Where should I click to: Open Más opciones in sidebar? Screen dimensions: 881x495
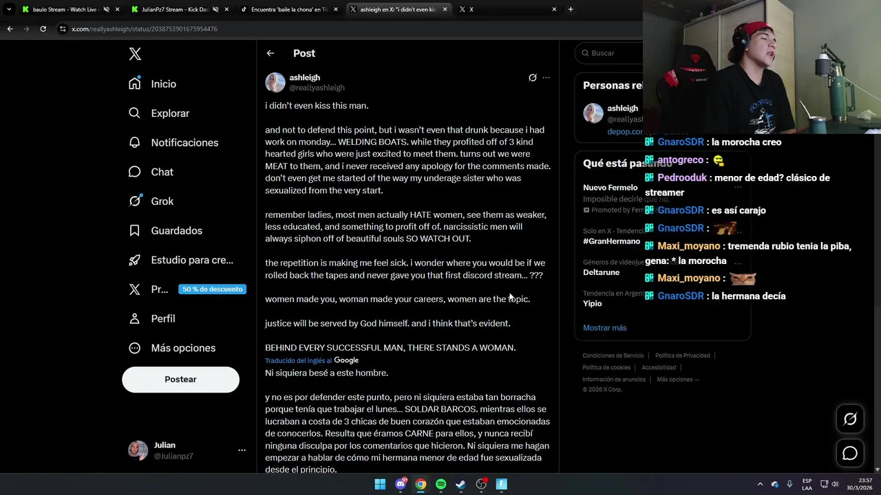[172, 348]
